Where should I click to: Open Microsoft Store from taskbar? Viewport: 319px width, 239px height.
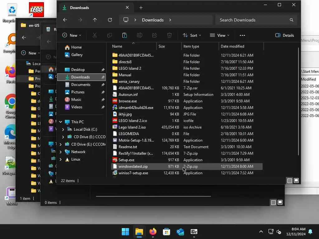pyautogui.click(x=166, y=232)
